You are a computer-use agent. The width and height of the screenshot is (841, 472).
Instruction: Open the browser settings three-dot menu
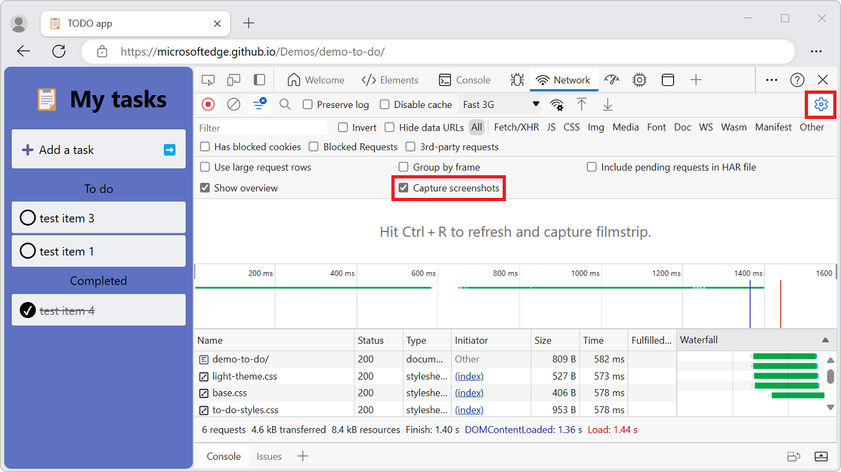click(816, 51)
